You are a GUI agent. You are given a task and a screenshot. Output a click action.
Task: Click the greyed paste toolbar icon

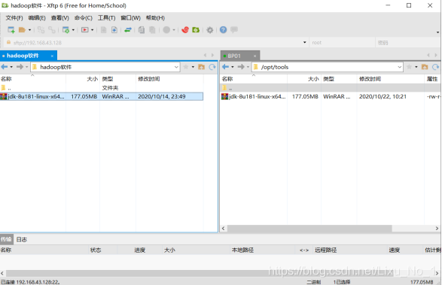pyautogui.click(x=152, y=29)
